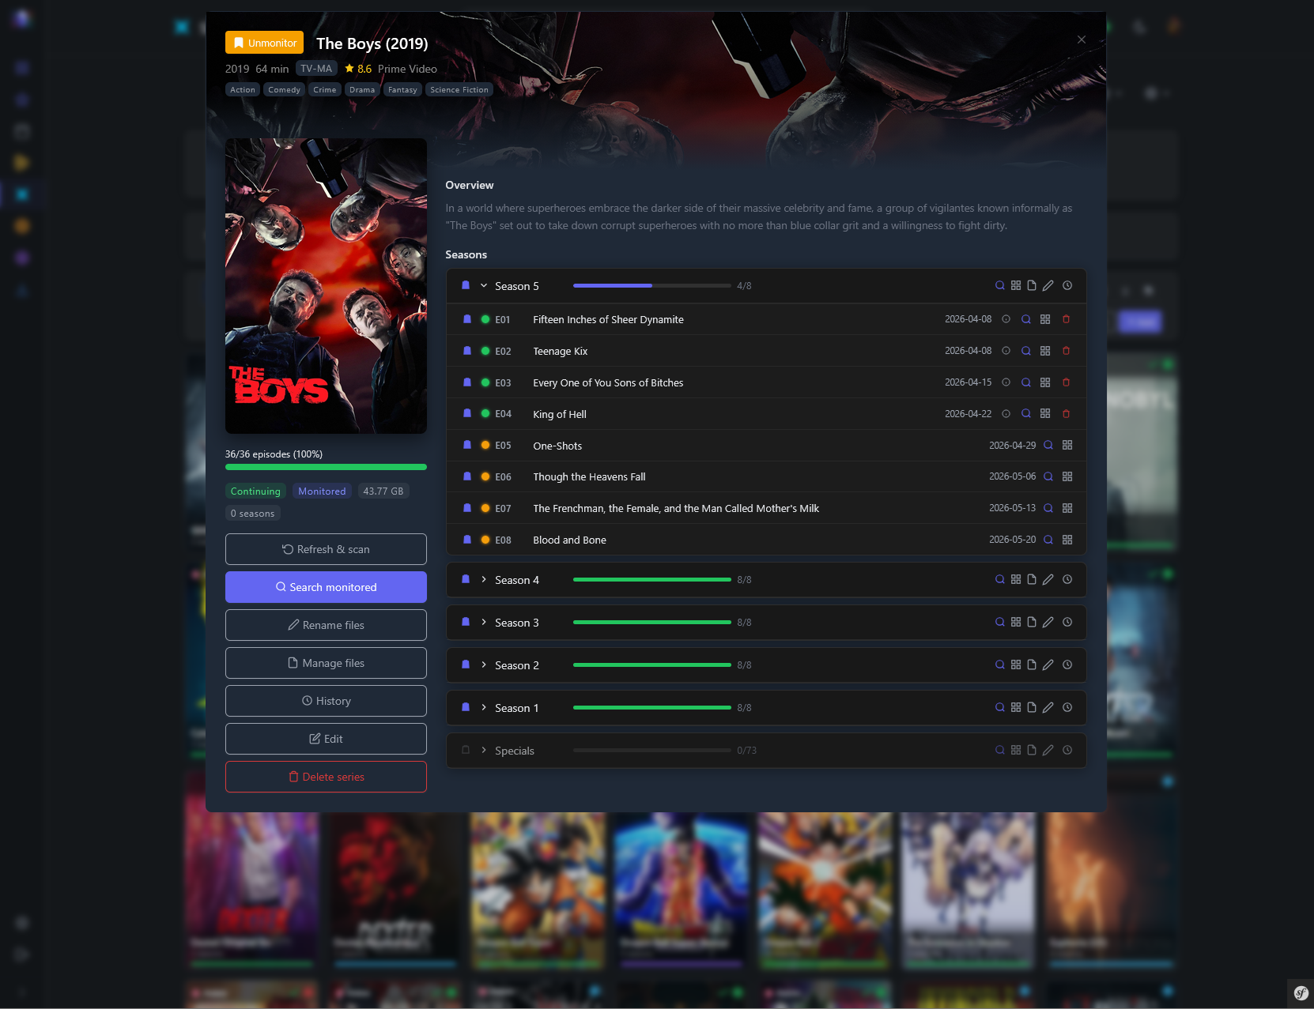Screen dimensions: 1314x1009
Task: Toggle Season 4 monitored bookmark
Action: coord(466,579)
